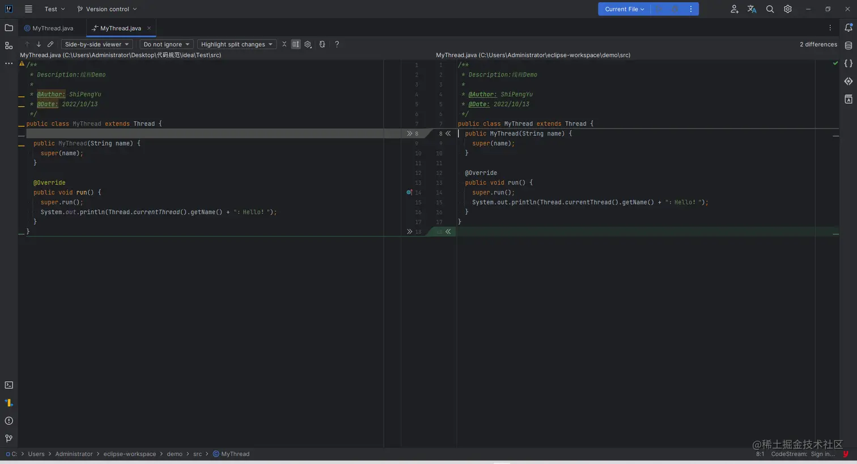Click Users in breadcrumb path
The width and height of the screenshot is (857, 464).
[x=36, y=454]
